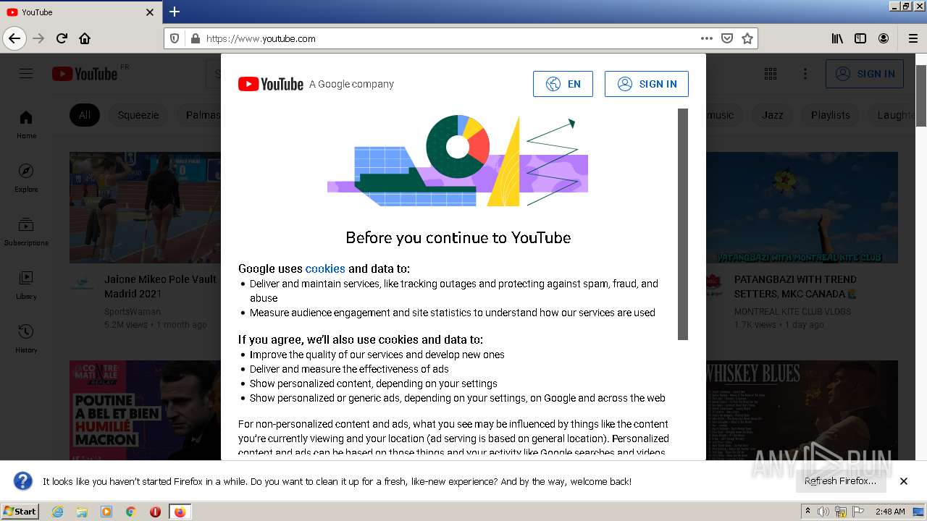Open MONTREAL KITE CLUB VLOGS channel
This screenshot has height=521, width=927.
tap(792, 312)
